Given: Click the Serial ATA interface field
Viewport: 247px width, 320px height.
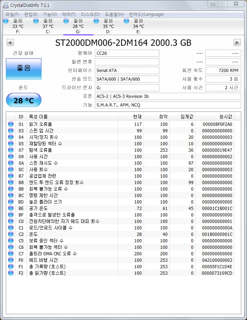Looking at the screenshot, I should (127, 70).
